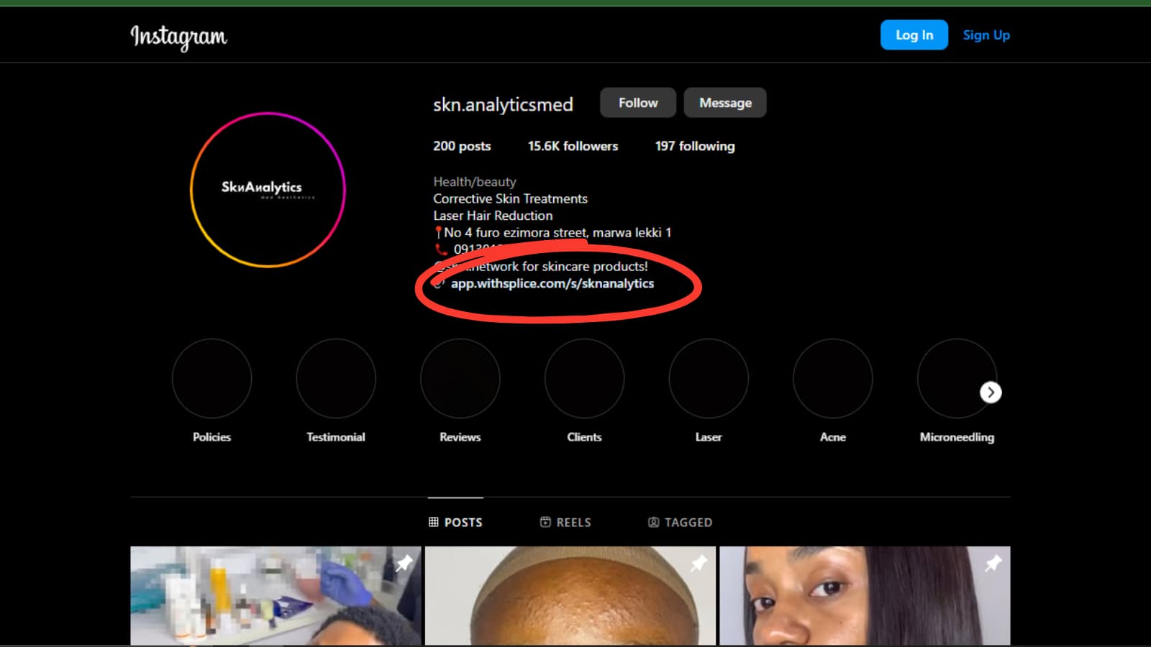Follow the skn.analyticsmed account
The image size is (1151, 647).
(638, 103)
